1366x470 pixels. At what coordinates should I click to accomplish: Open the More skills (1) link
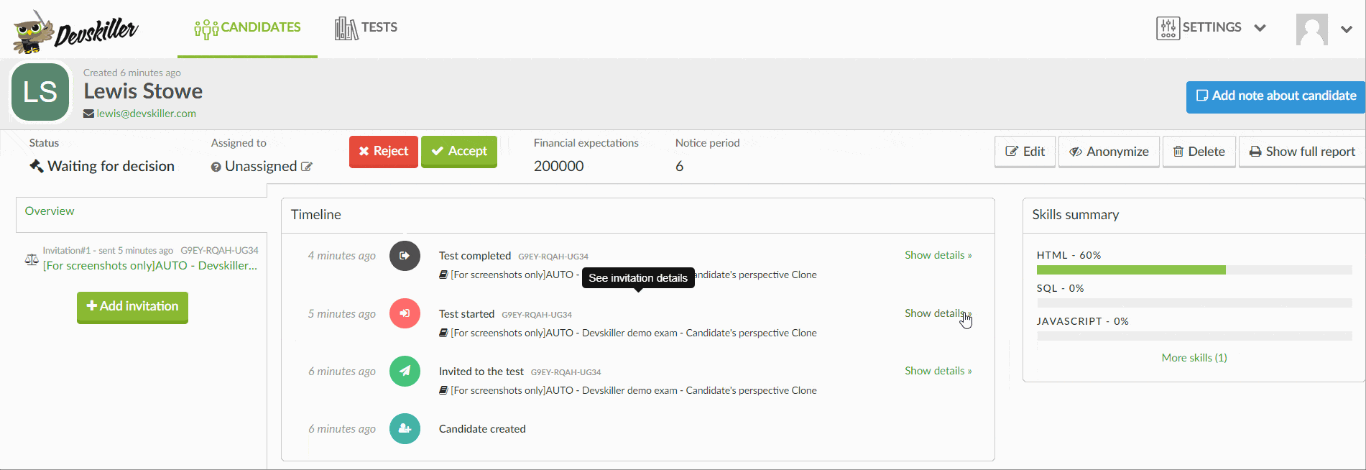tap(1194, 358)
